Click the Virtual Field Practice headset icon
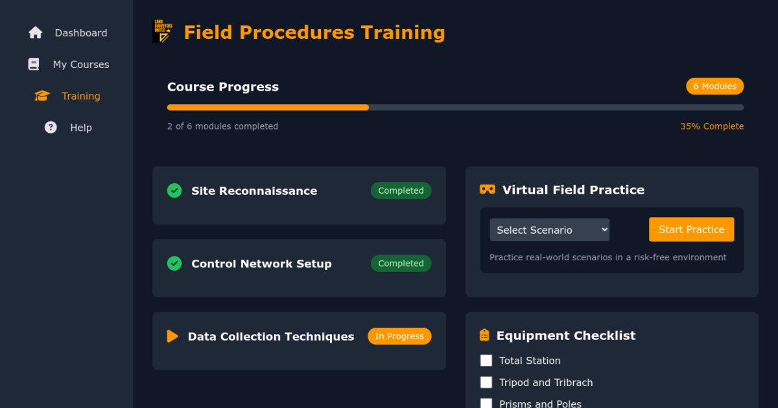This screenshot has height=408, width=778. pos(487,190)
